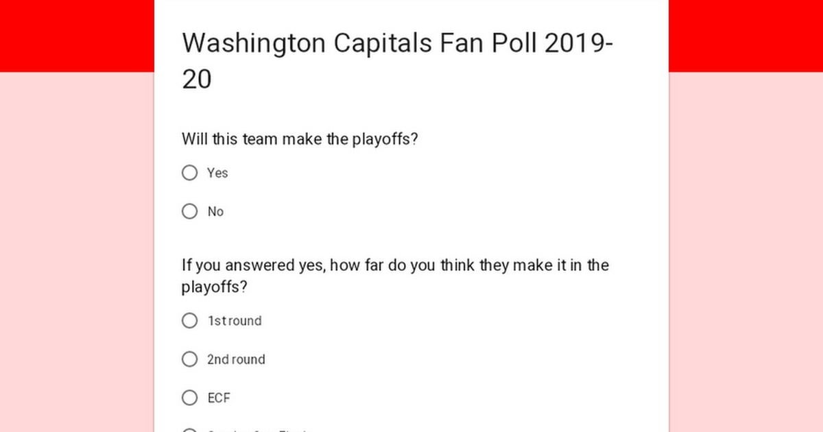Click the '2nd round' label text
The image size is (823, 432).
236,359
